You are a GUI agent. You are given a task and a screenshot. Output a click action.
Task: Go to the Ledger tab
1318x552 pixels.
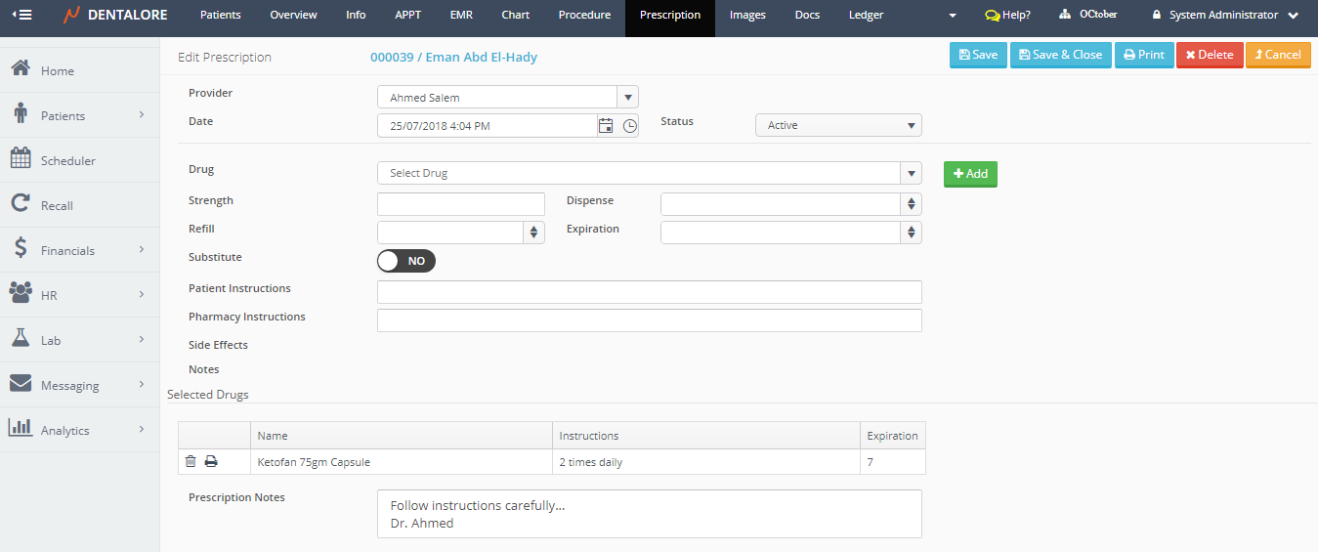click(x=866, y=16)
